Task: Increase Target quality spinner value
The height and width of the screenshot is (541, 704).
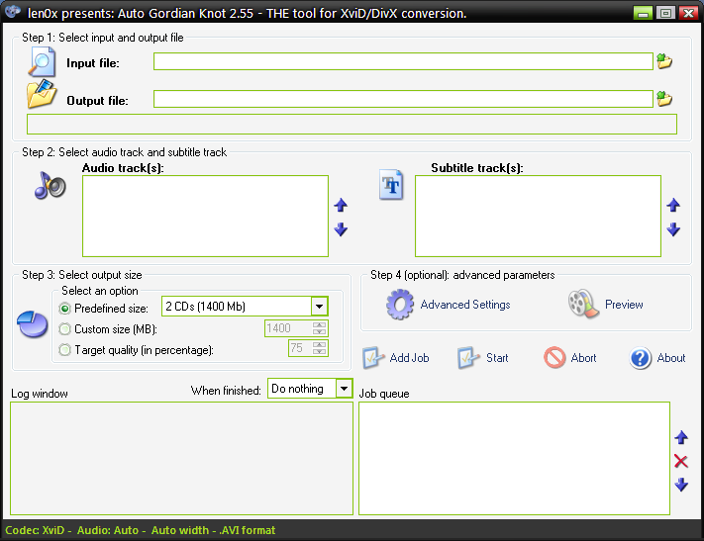Action: coord(319,344)
